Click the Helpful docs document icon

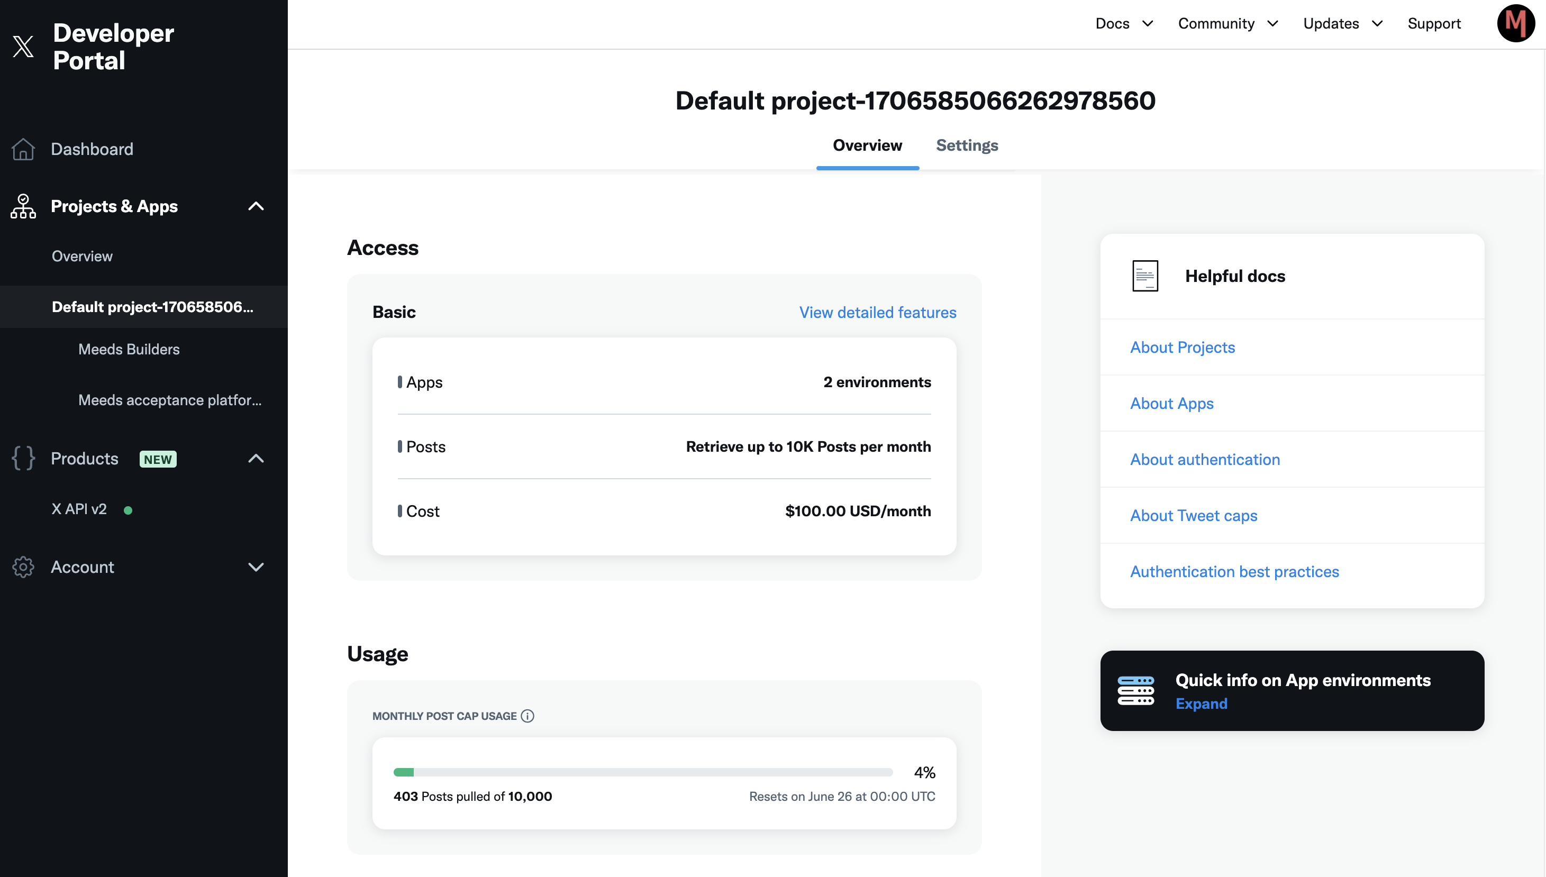1145,276
